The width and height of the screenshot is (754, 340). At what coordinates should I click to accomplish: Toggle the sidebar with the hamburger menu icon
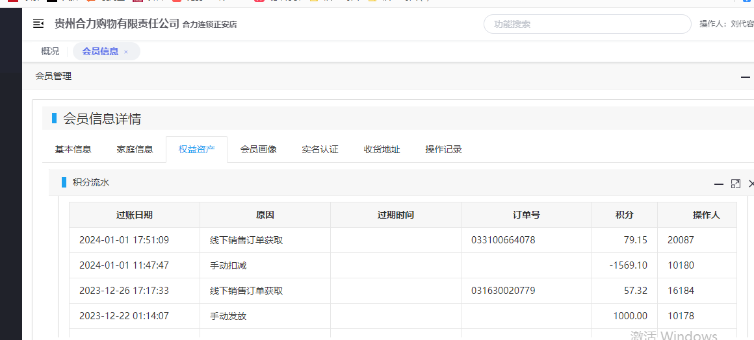(x=38, y=24)
